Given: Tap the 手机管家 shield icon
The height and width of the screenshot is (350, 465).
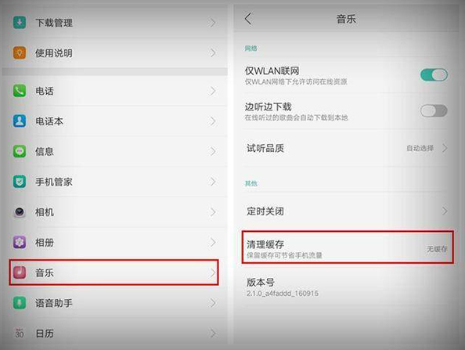Looking at the screenshot, I should (20, 182).
